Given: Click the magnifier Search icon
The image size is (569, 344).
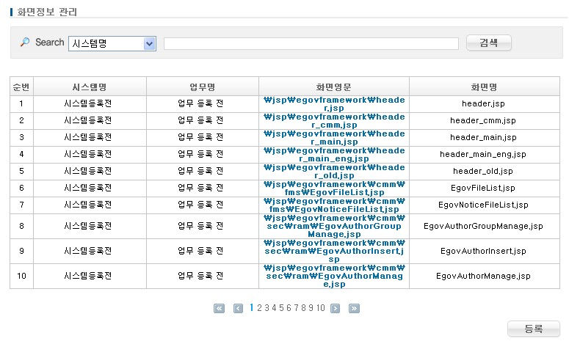Looking at the screenshot, I should pyautogui.click(x=25, y=43).
